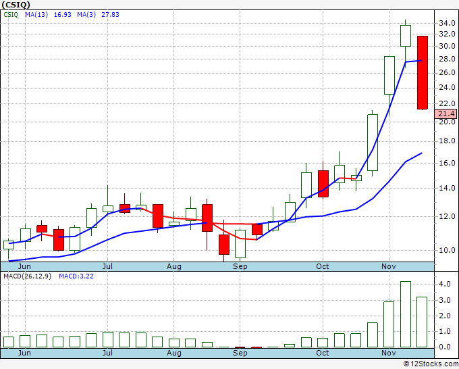Click the 27.83 moving average value
The width and height of the screenshot is (459, 369).
click(x=110, y=15)
